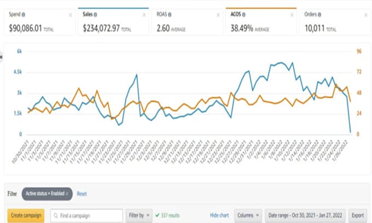Remove the Active status = Enabled filter chip
Image resolution: width=372 pixels, height=223 pixels.
[67, 194]
